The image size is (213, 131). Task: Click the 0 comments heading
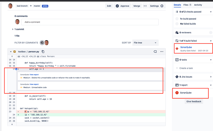pos(21,16)
